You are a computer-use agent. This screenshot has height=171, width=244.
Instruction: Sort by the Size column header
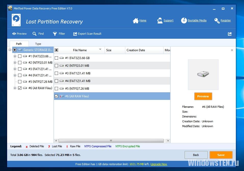pos(115,50)
